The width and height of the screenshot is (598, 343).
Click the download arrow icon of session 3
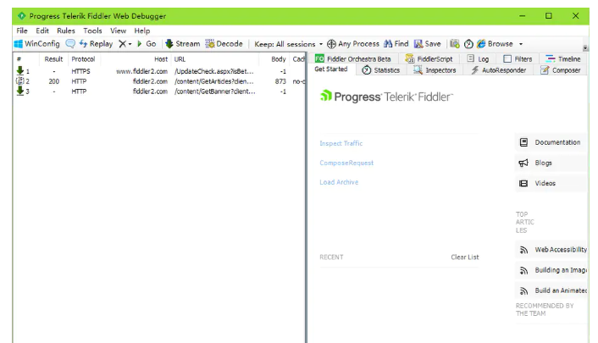(20, 91)
